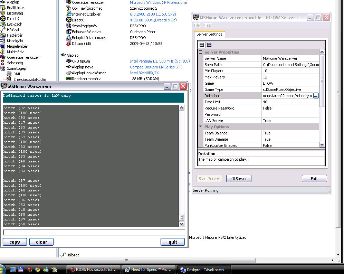Screen dimensions: 344x274
Task: Select Categorized view icon in property grid
Action: pyautogui.click(x=202, y=45)
